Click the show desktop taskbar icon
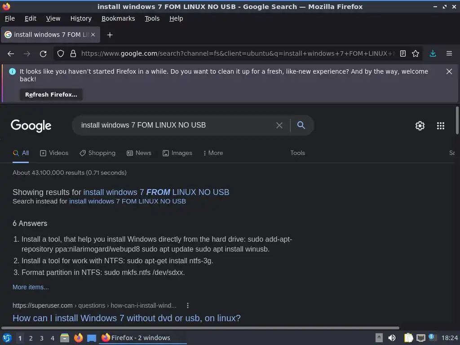This screenshot has height=345, width=460. [x=92, y=338]
